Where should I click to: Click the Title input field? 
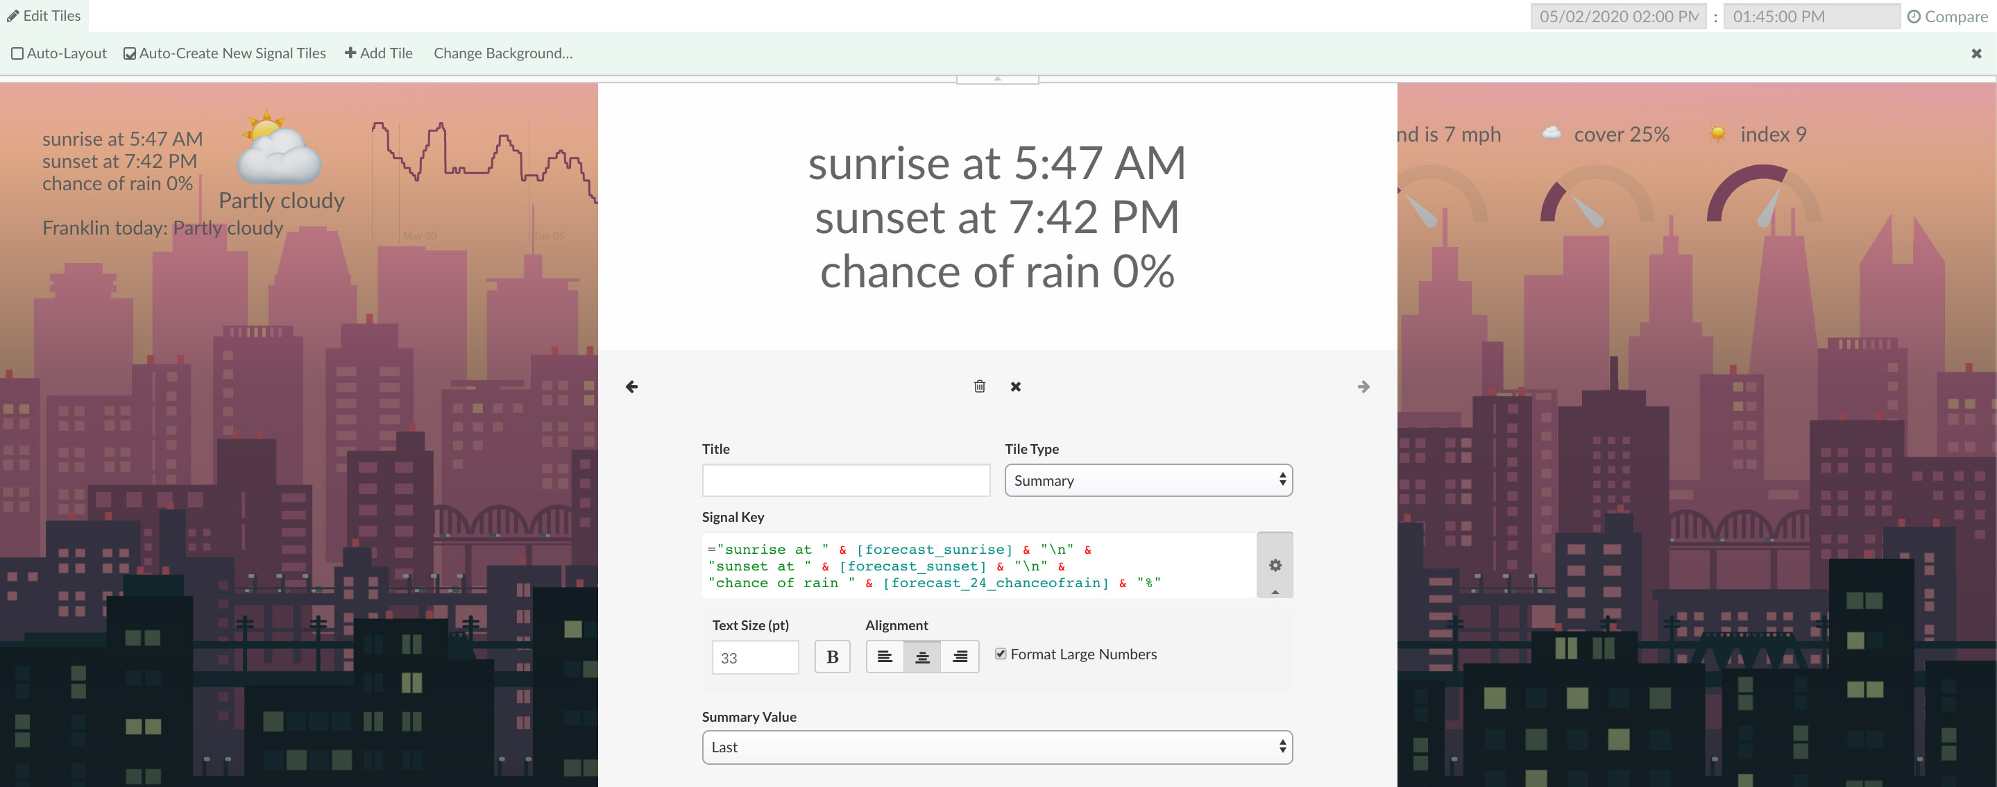(x=845, y=480)
